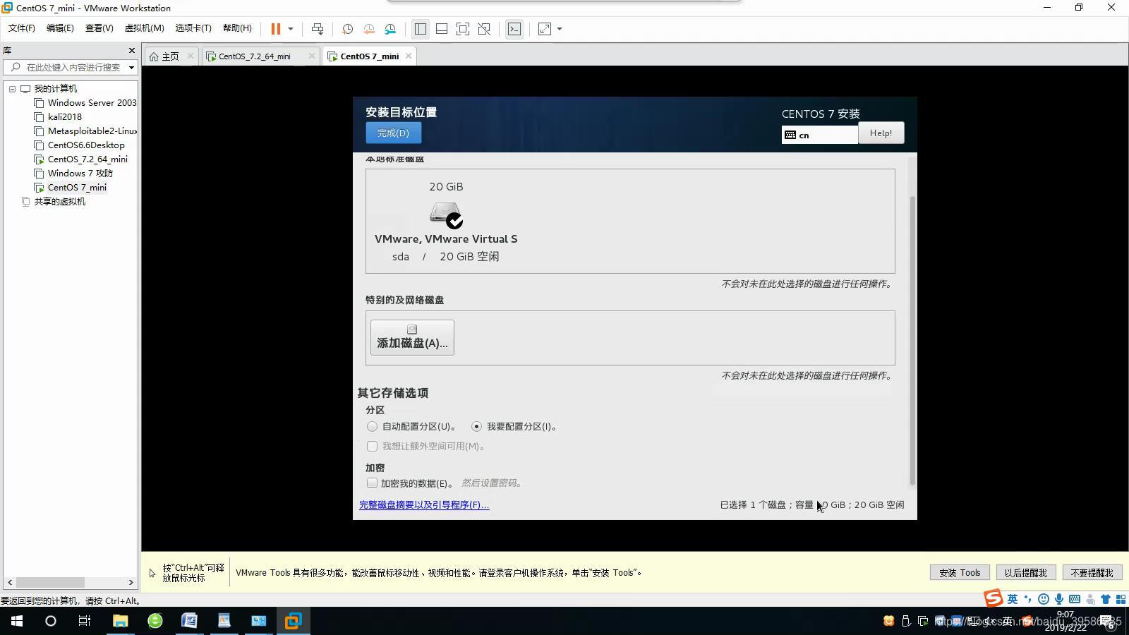The width and height of the screenshot is (1129, 635).
Task: Collapse the 我的计算机 tree node
Action: tap(12, 89)
